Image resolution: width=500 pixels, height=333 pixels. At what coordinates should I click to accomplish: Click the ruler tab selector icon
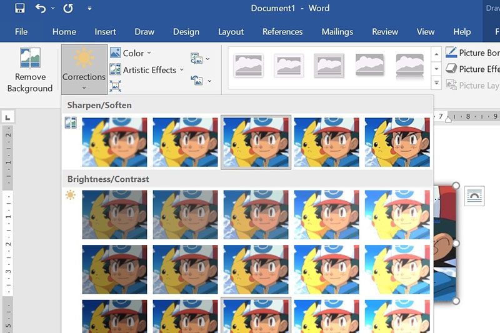(8, 117)
